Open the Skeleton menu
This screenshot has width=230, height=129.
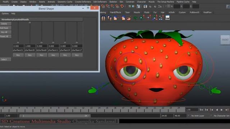113,2
